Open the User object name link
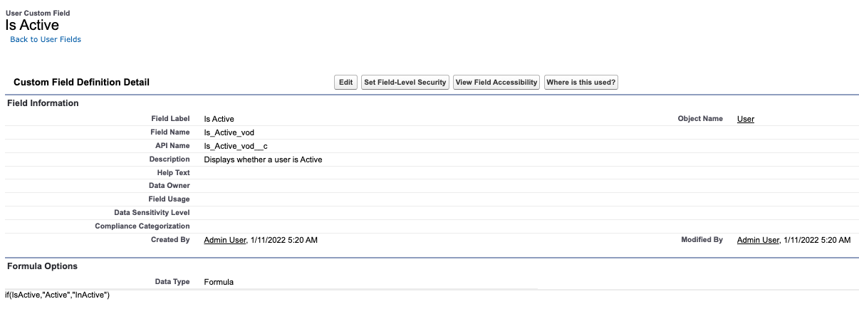Viewport: 859px width, 309px height. point(745,119)
